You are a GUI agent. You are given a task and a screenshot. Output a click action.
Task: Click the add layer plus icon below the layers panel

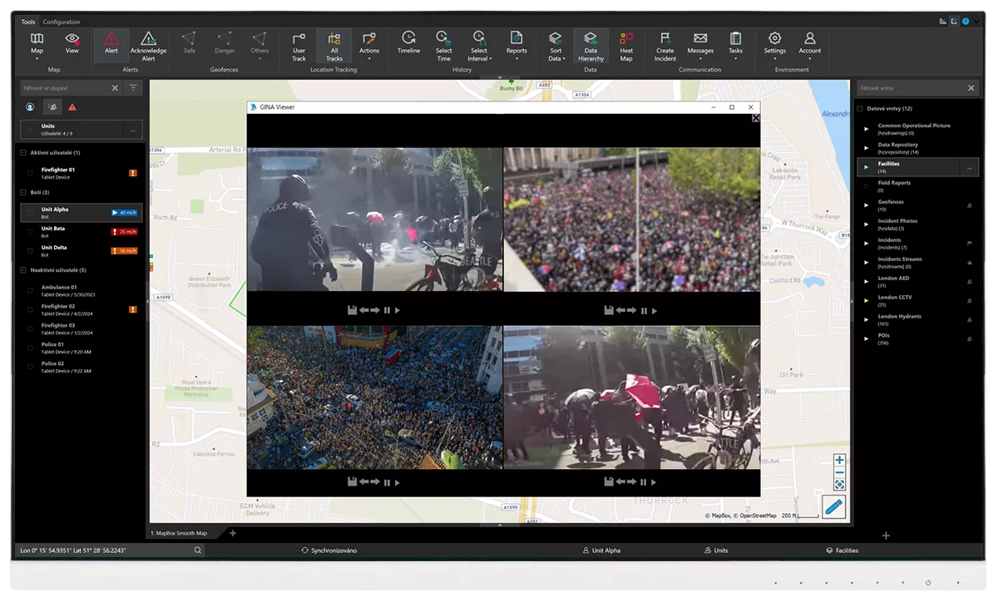886,535
